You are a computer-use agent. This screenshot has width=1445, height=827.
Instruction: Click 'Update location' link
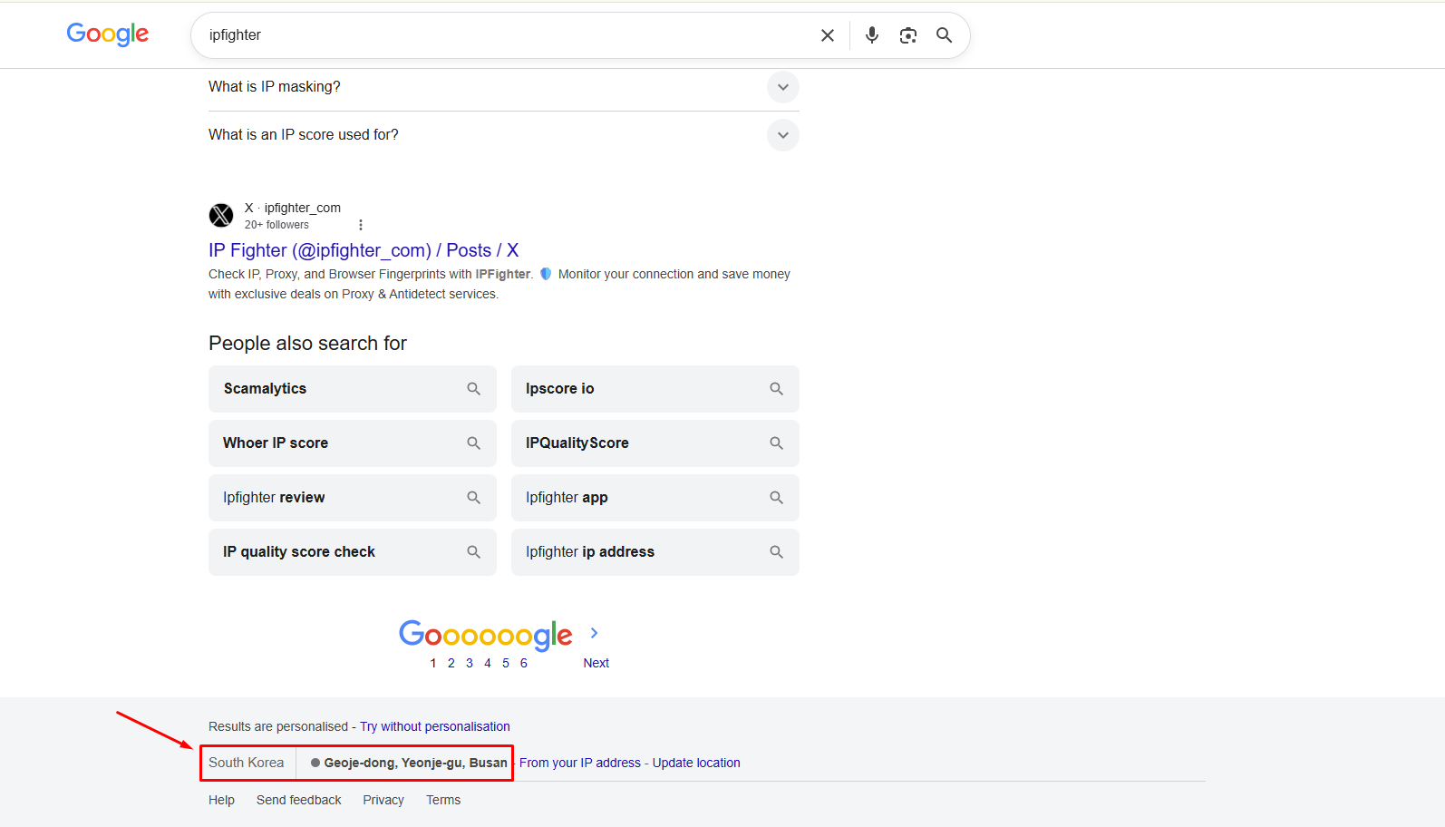pos(696,763)
